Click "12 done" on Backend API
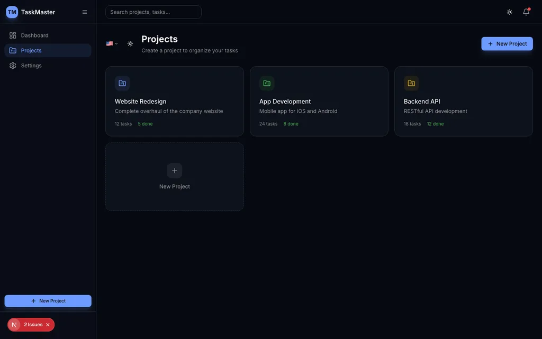Screen dimensions: 542x339 (435, 124)
